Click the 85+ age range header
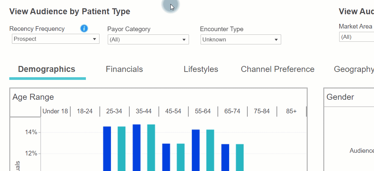This screenshot has height=171, width=374. click(x=291, y=111)
